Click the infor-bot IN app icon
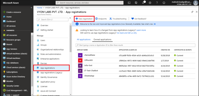Image resolution: width=199 pixels, height=96 pixels. pos(80,66)
